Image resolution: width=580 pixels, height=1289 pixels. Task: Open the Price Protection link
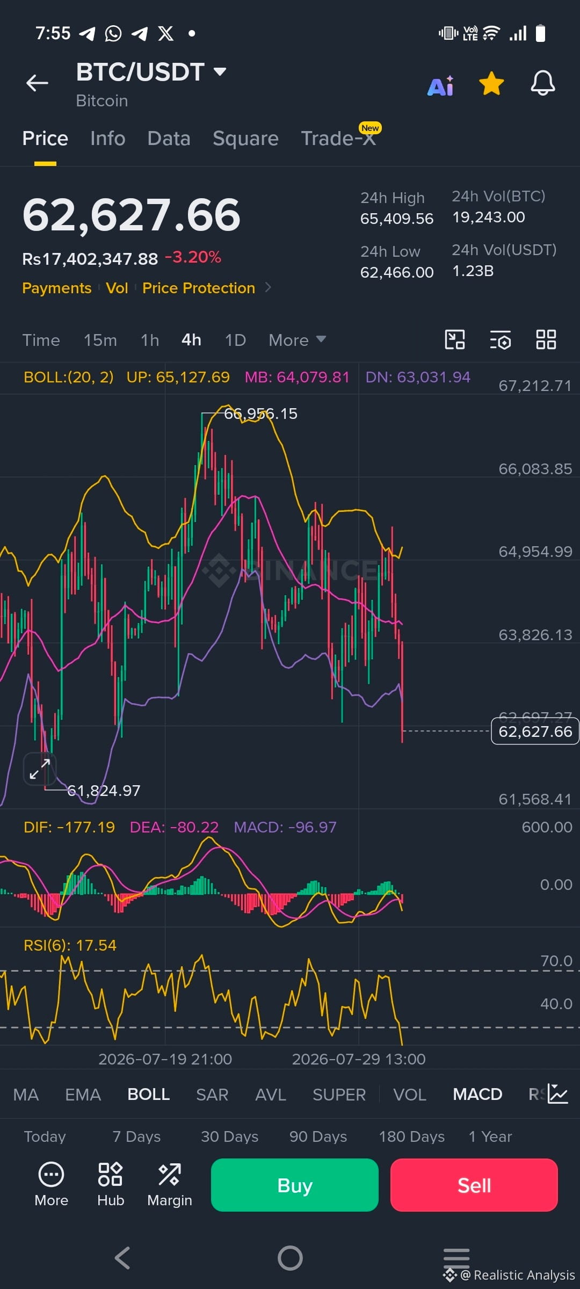click(199, 288)
